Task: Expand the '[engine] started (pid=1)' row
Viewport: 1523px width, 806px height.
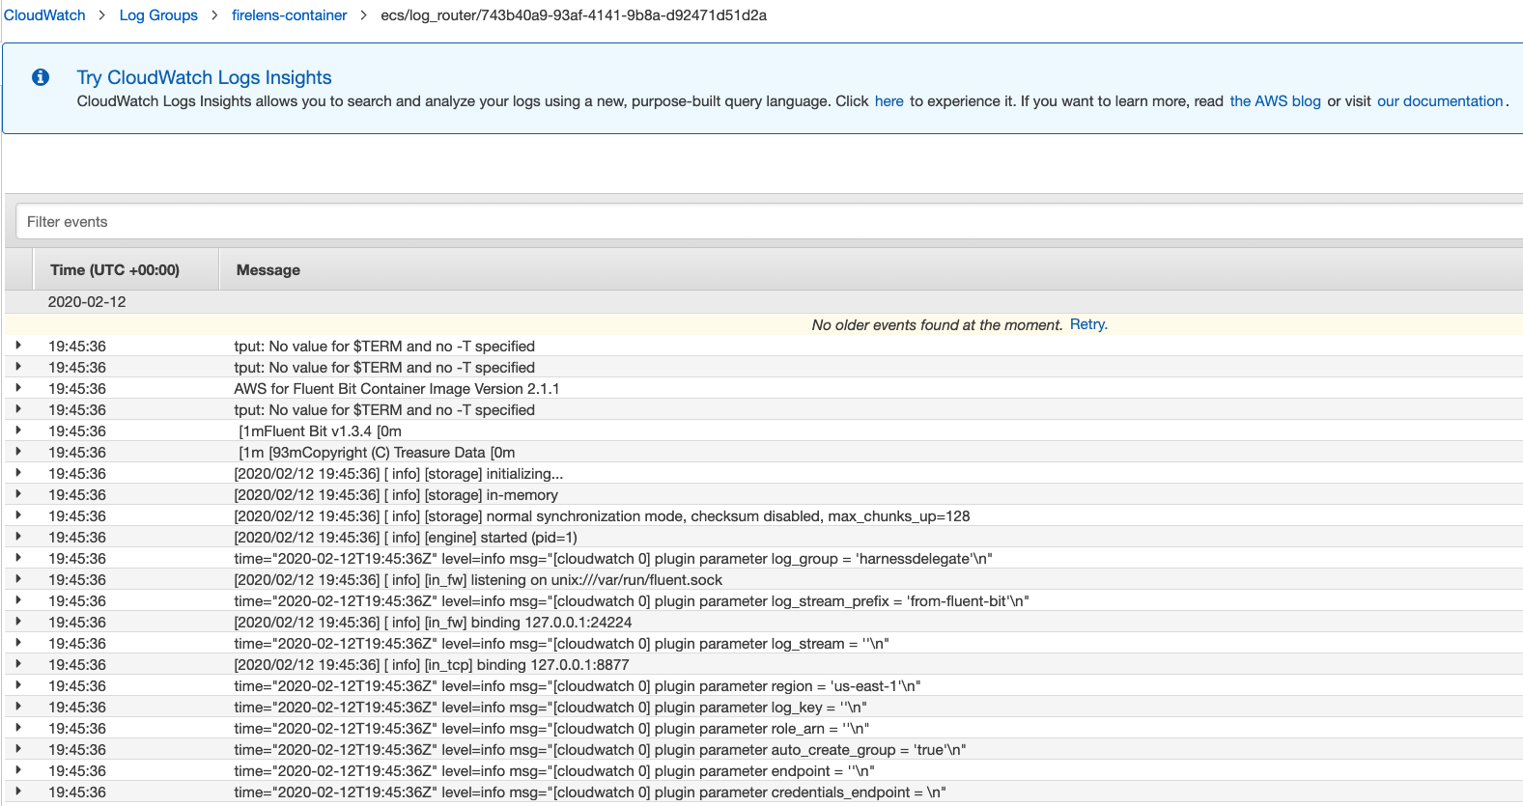Action: click(17, 537)
